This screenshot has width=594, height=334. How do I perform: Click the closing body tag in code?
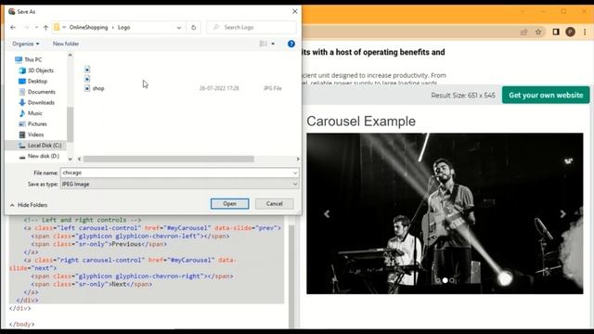click(x=21, y=325)
